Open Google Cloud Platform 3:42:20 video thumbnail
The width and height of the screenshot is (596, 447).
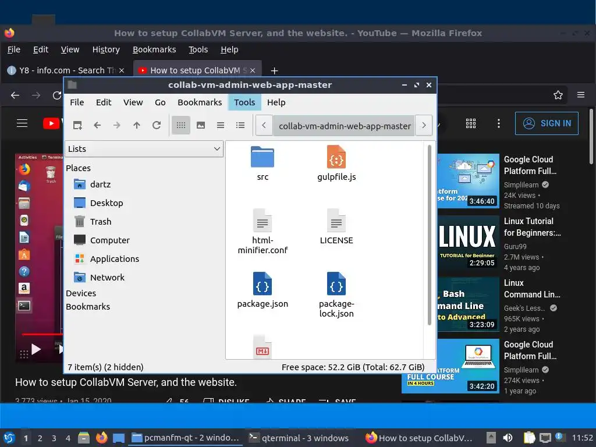[451, 366]
